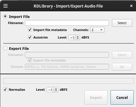Click the import Filename input field
The height and width of the screenshot is (107, 136).
coord(67,23)
